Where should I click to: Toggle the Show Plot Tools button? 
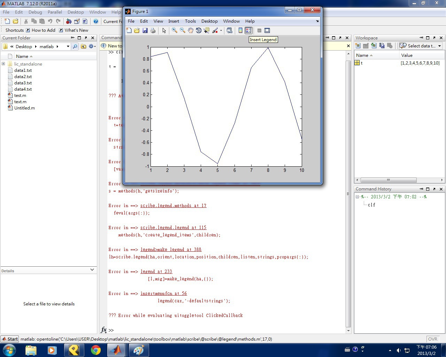click(267, 31)
